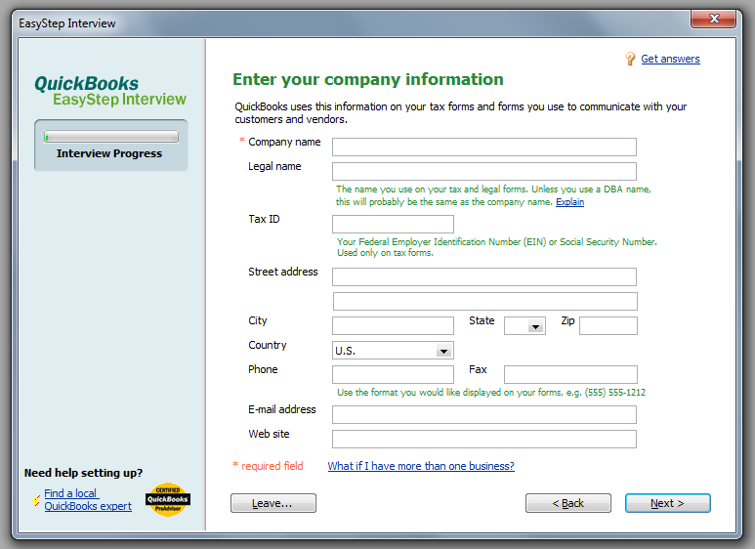Viewport: 755px width, 549px height.
Task: Focus the Company name field
Action: 483,147
